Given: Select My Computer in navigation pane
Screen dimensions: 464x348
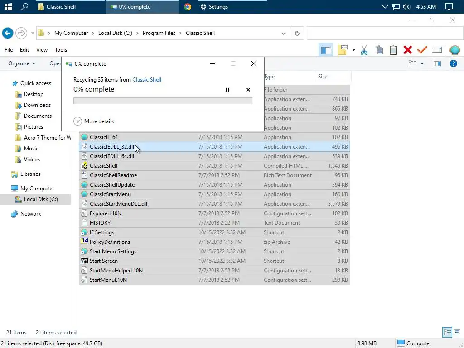Looking at the screenshot, I should point(37,188).
